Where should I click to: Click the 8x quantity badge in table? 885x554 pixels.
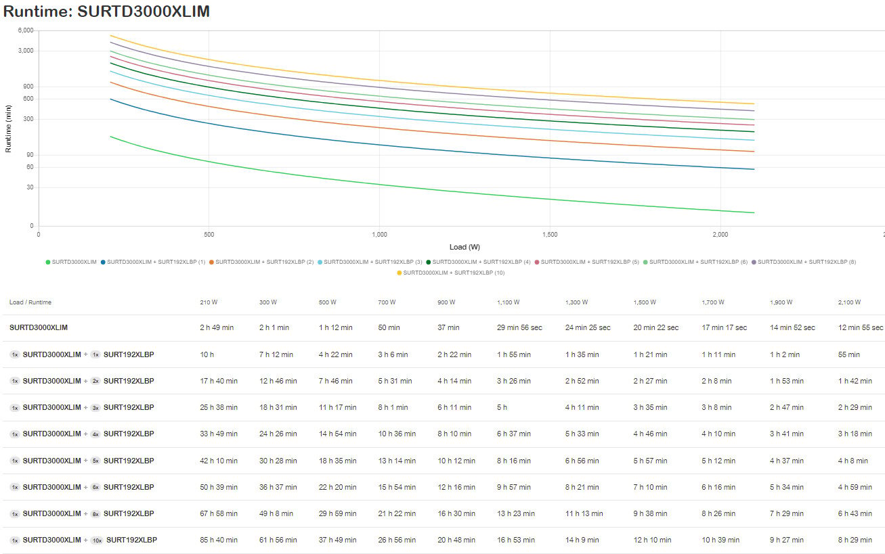[x=95, y=513]
